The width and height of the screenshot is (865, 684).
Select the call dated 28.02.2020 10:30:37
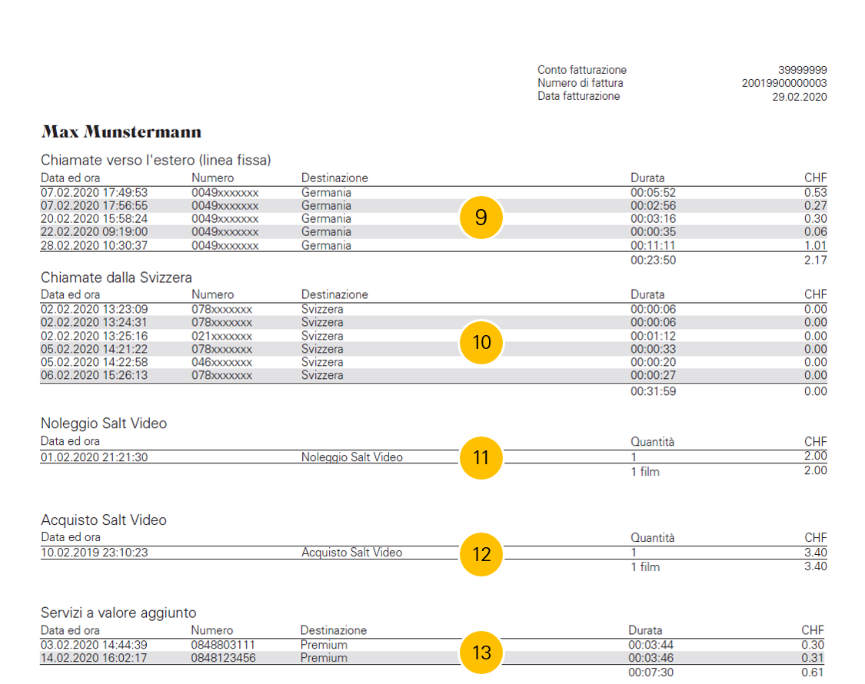[94, 246]
